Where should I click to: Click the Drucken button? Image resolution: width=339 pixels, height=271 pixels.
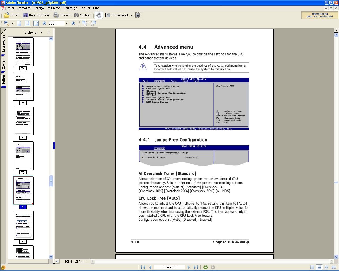coord(62,15)
